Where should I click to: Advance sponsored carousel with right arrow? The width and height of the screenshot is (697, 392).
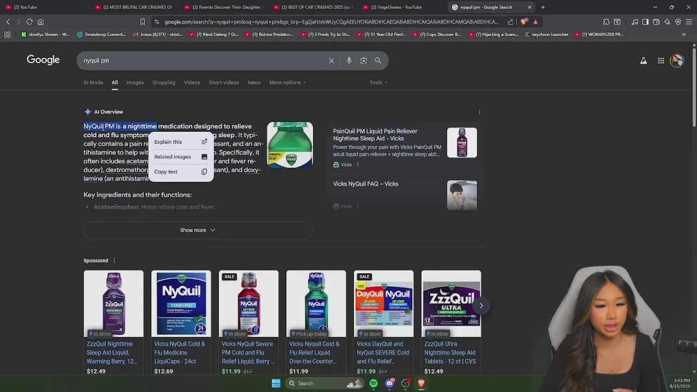tap(481, 305)
